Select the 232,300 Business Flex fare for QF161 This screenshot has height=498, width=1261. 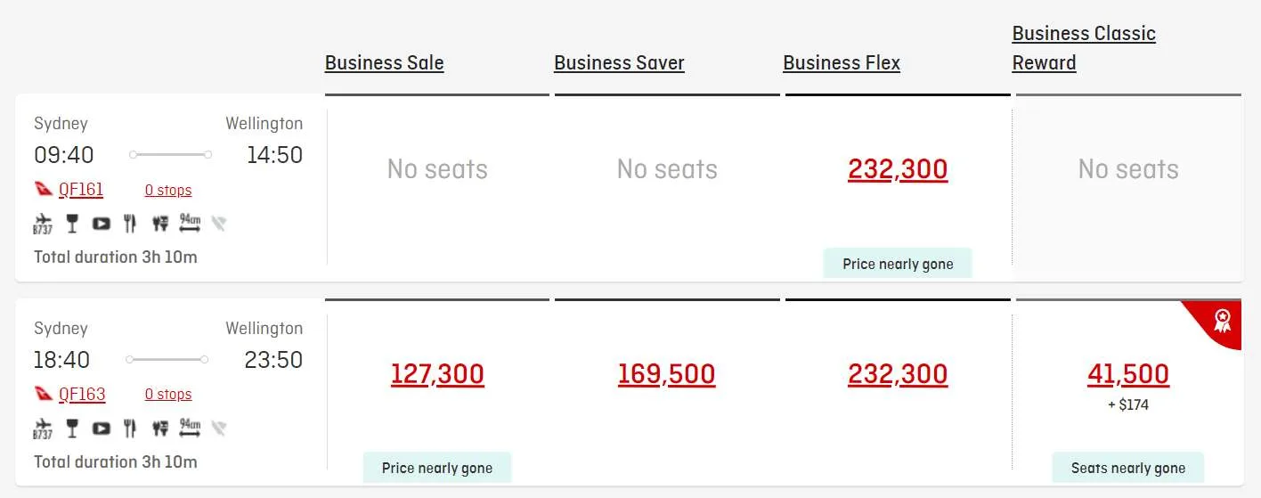[898, 169]
